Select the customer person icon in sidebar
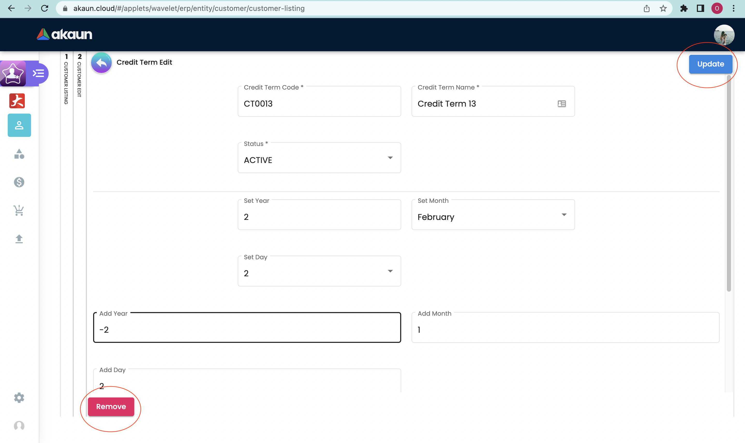Image resolution: width=745 pixels, height=443 pixels. (x=19, y=125)
